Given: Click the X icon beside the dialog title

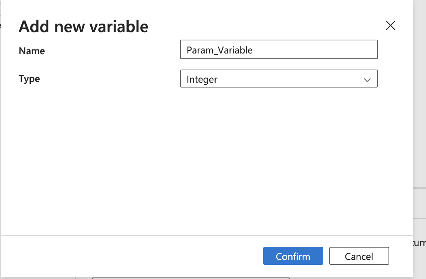Looking at the screenshot, I should 390,25.
